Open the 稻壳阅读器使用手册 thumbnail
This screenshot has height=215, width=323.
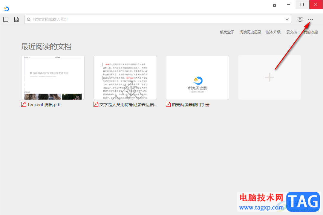198,78
